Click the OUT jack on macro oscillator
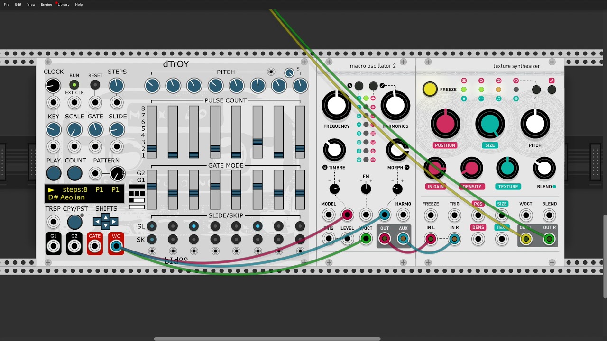 pos(385,239)
